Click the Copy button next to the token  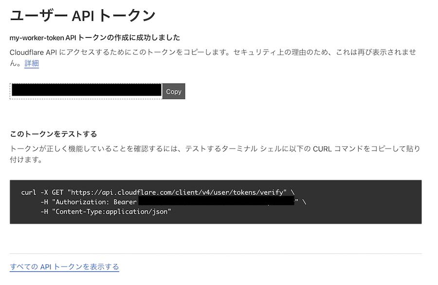point(173,91)
